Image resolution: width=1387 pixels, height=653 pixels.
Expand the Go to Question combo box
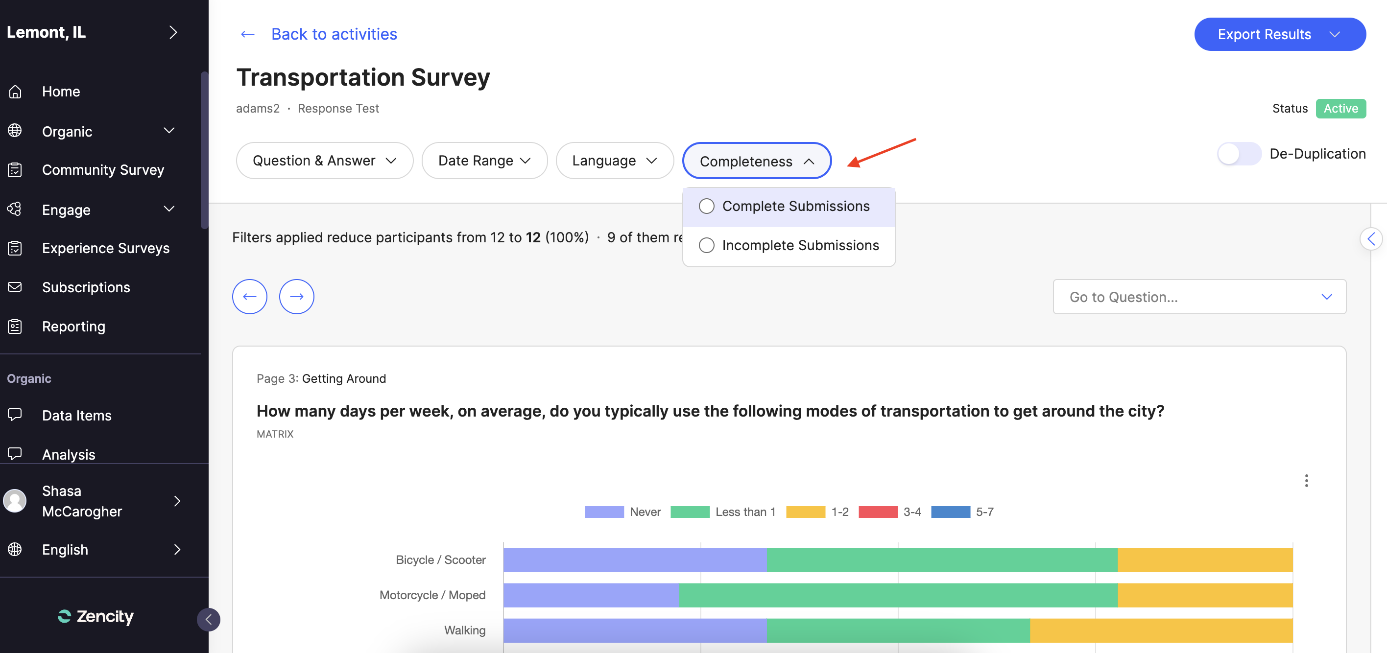1199,297
